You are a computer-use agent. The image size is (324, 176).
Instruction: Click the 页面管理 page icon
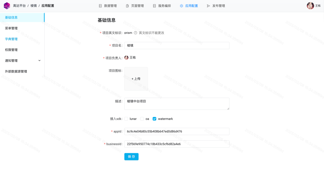tap(127, 6)
